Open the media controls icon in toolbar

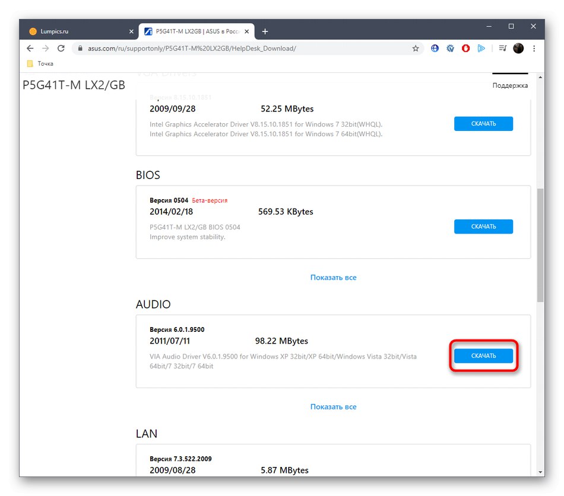tap(502, 48)
